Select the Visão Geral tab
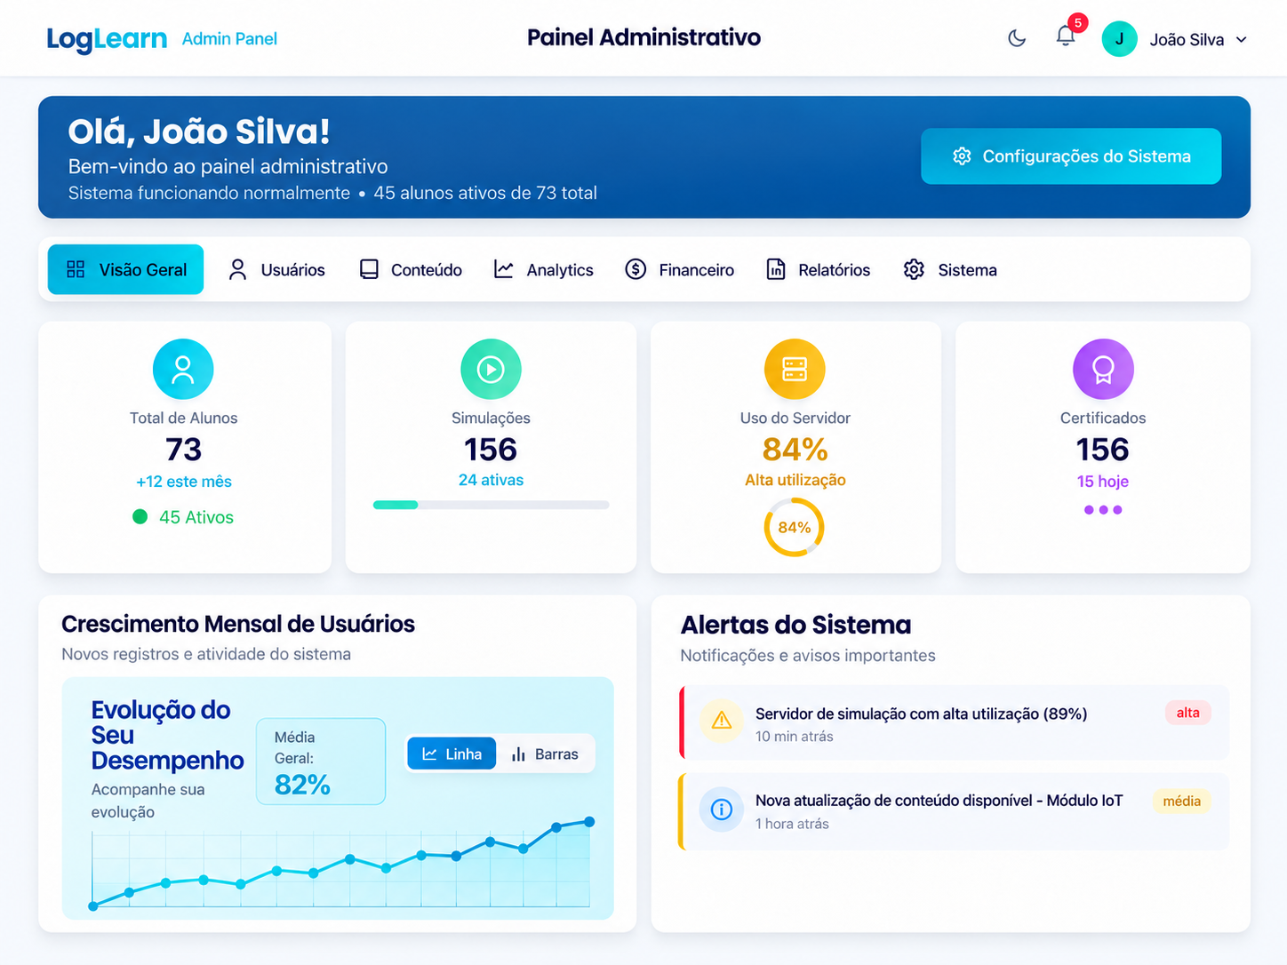 pos(125,269)
